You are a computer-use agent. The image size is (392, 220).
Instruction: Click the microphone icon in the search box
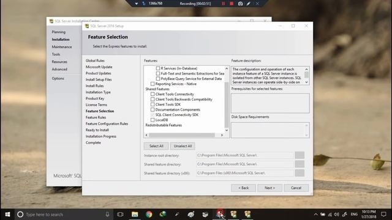click(x=107, y=215)
